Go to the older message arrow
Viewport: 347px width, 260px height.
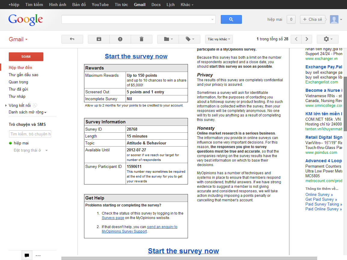307,39
